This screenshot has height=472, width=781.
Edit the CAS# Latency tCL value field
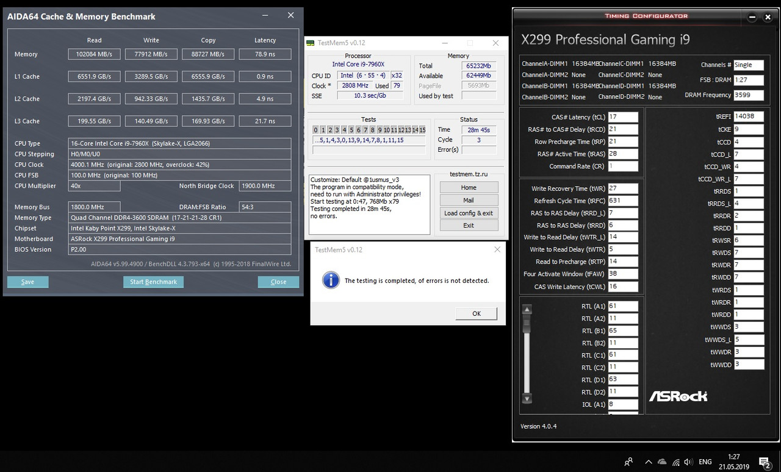point(622,116)
